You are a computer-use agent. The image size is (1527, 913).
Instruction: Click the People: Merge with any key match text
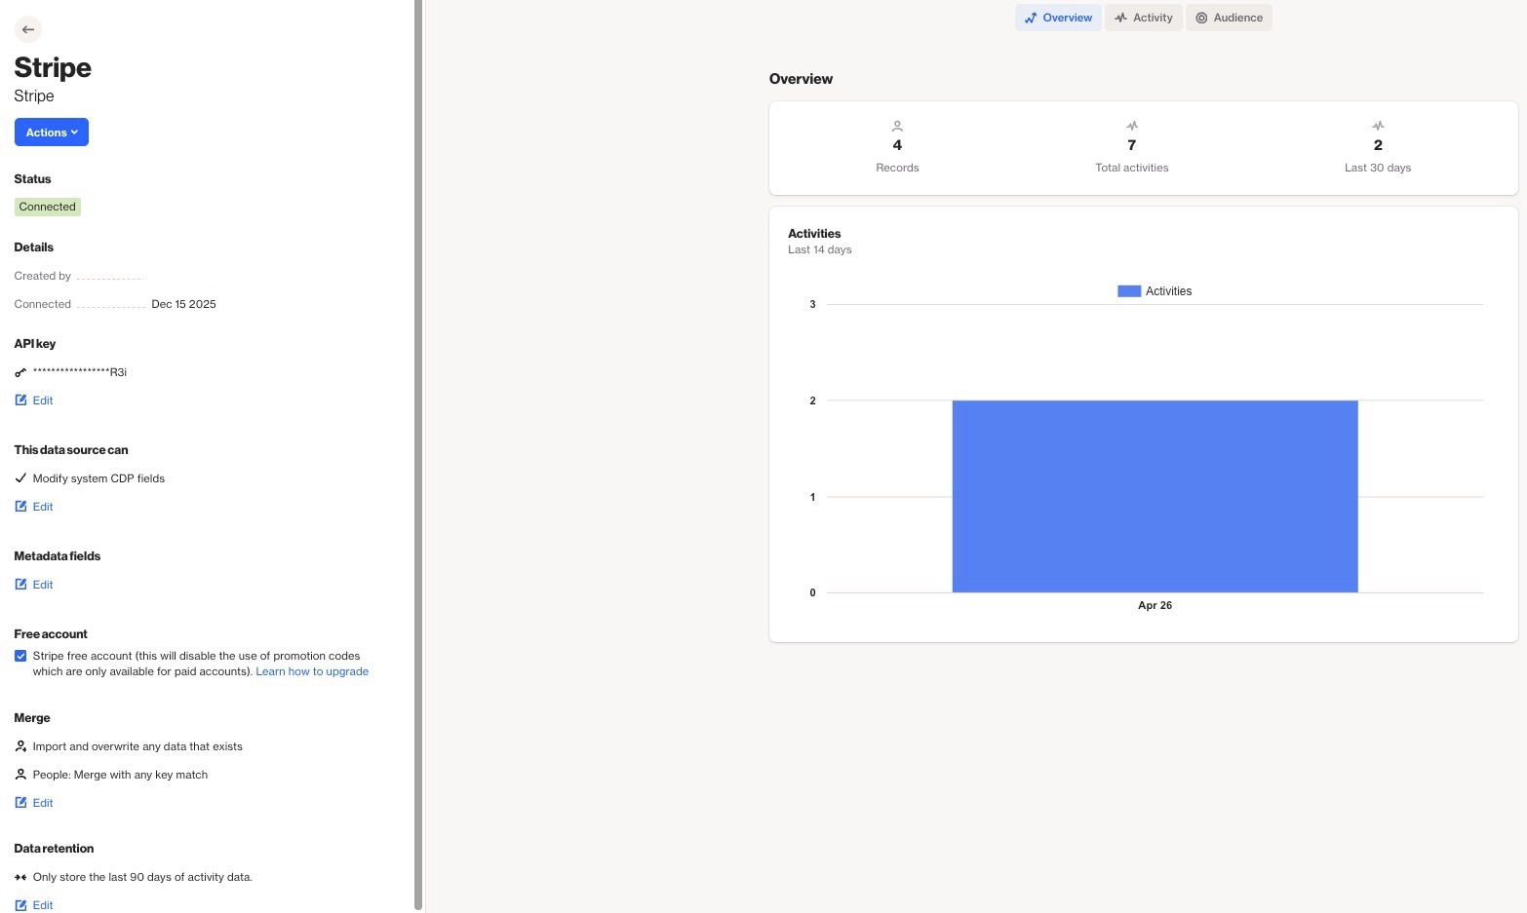click(120, 775)
